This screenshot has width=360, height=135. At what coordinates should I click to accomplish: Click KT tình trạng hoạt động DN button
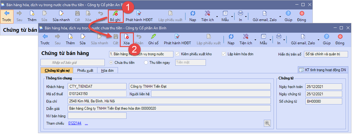pyautogui.click(x=323, y=70)
